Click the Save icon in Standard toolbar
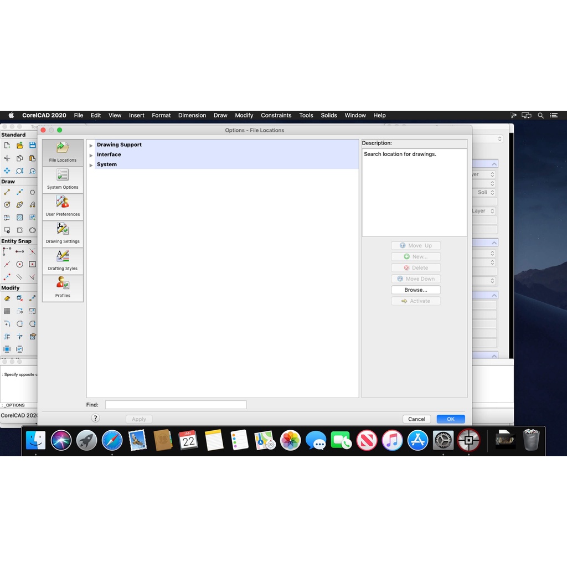The width and height of the screenshot is (567, 567). [32, 145]
